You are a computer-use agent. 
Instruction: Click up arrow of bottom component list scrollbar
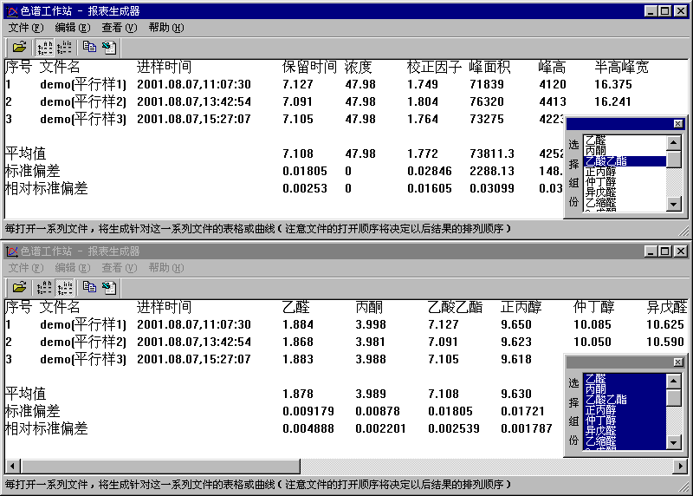674,381
